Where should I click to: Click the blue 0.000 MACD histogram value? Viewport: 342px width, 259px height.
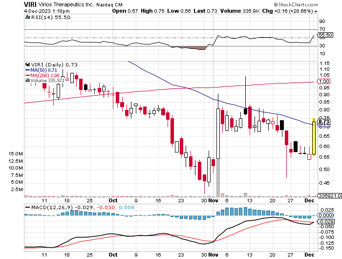127,207
